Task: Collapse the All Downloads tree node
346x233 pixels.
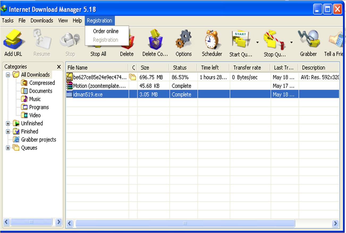Action: pos(8,75)
